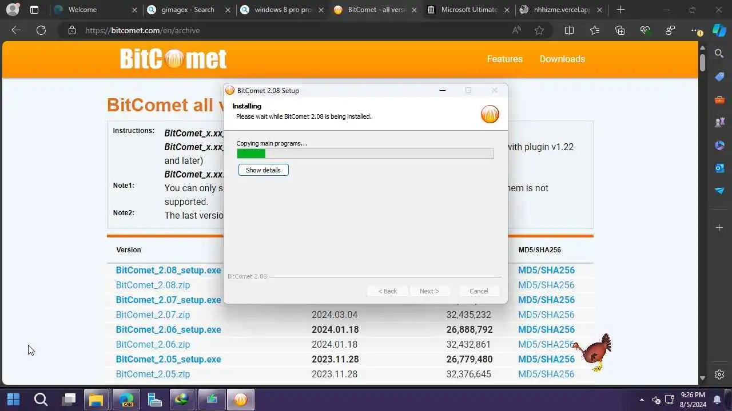732x411 pixels.
Task: Open Games chess icon in Edge sidebar
Action: 719,122
